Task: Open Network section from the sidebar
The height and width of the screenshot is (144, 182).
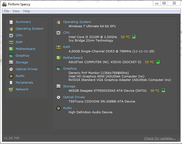Action: (x=22, y=89)
